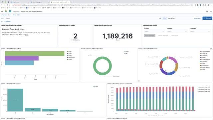The width and height of the screenshot is (213, 120).
Task: Open the Cluster select dropdown
Action: pyautogui.click(x=154, y=31)
